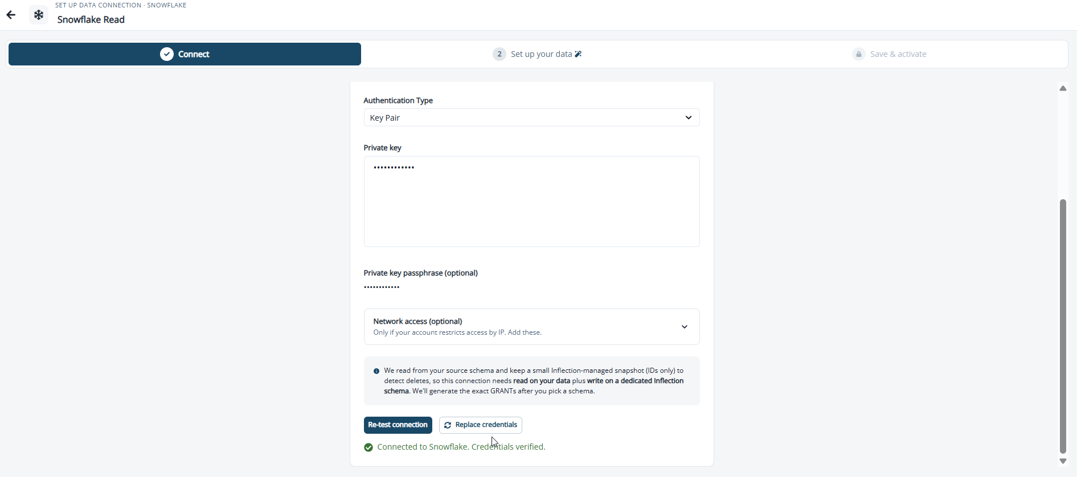This screenshot has width=1077, height=477.
Task: Click the 'Private key passphrase (optional)' label
Action: point(421,273)
